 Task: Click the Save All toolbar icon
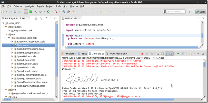coord(15,12)
